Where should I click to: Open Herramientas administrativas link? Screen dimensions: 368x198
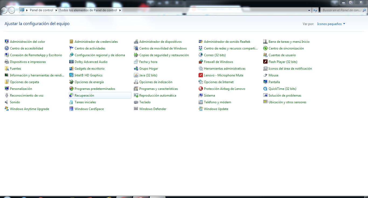(x=225, y=68)
